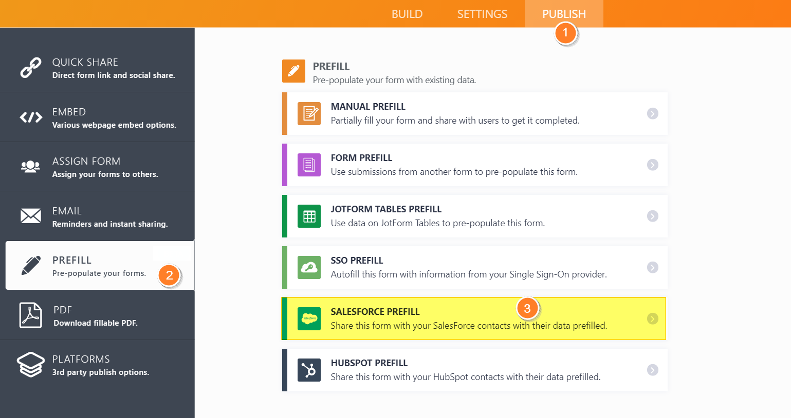The width and height of the screenshot is (791, 418).
Task: Click the green Salesforce cloud icon
Action: tap(309, 319)
